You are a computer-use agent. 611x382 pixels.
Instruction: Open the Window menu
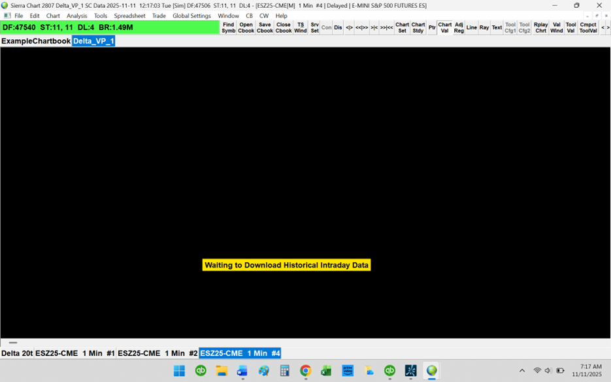click(228, 16)
